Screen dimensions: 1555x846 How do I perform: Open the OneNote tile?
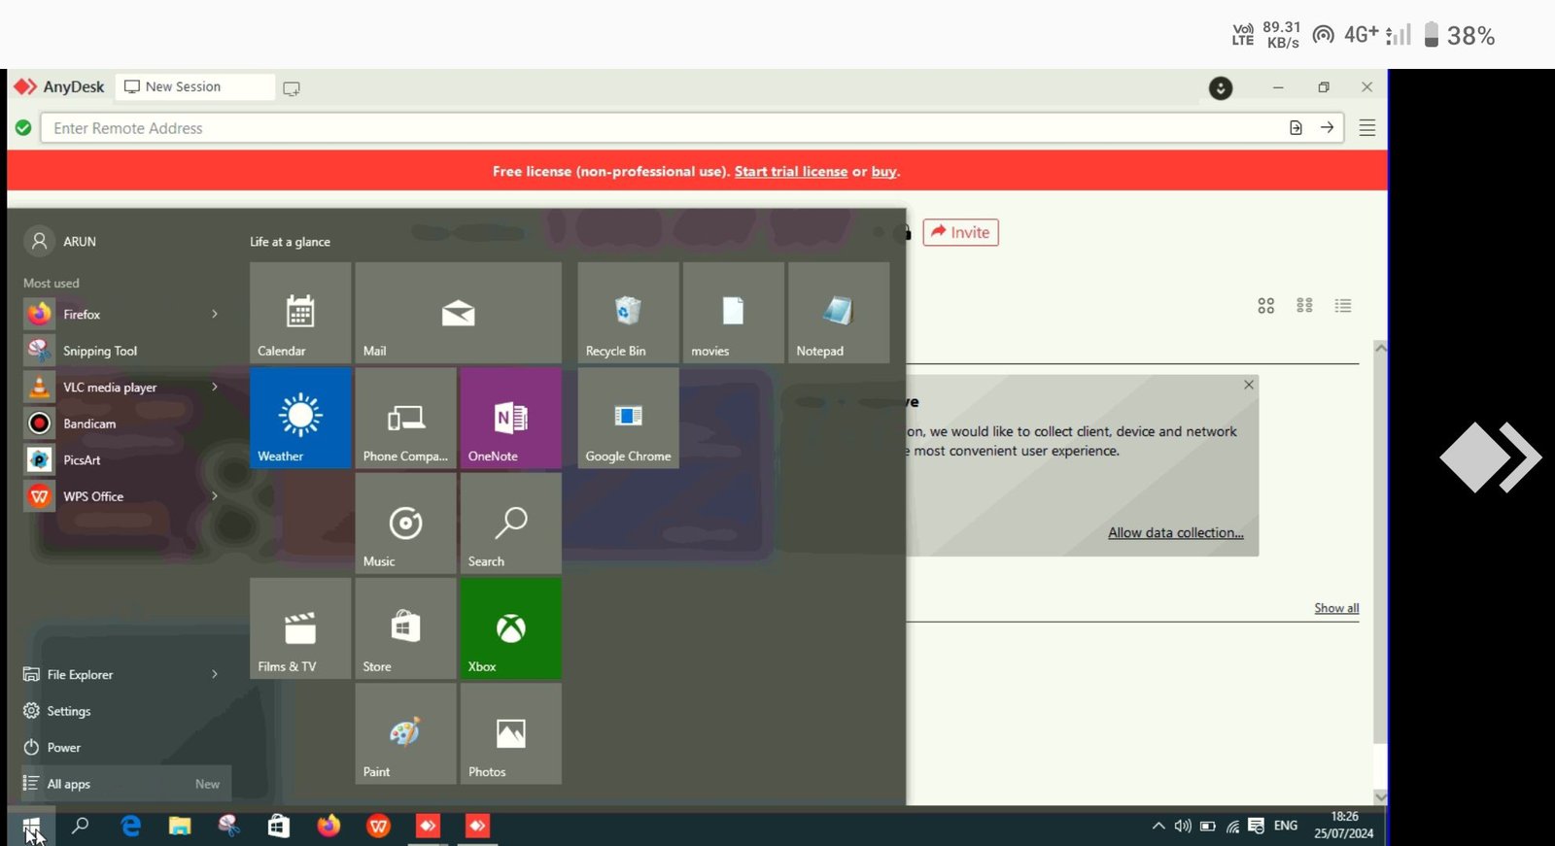click(510, 418)
